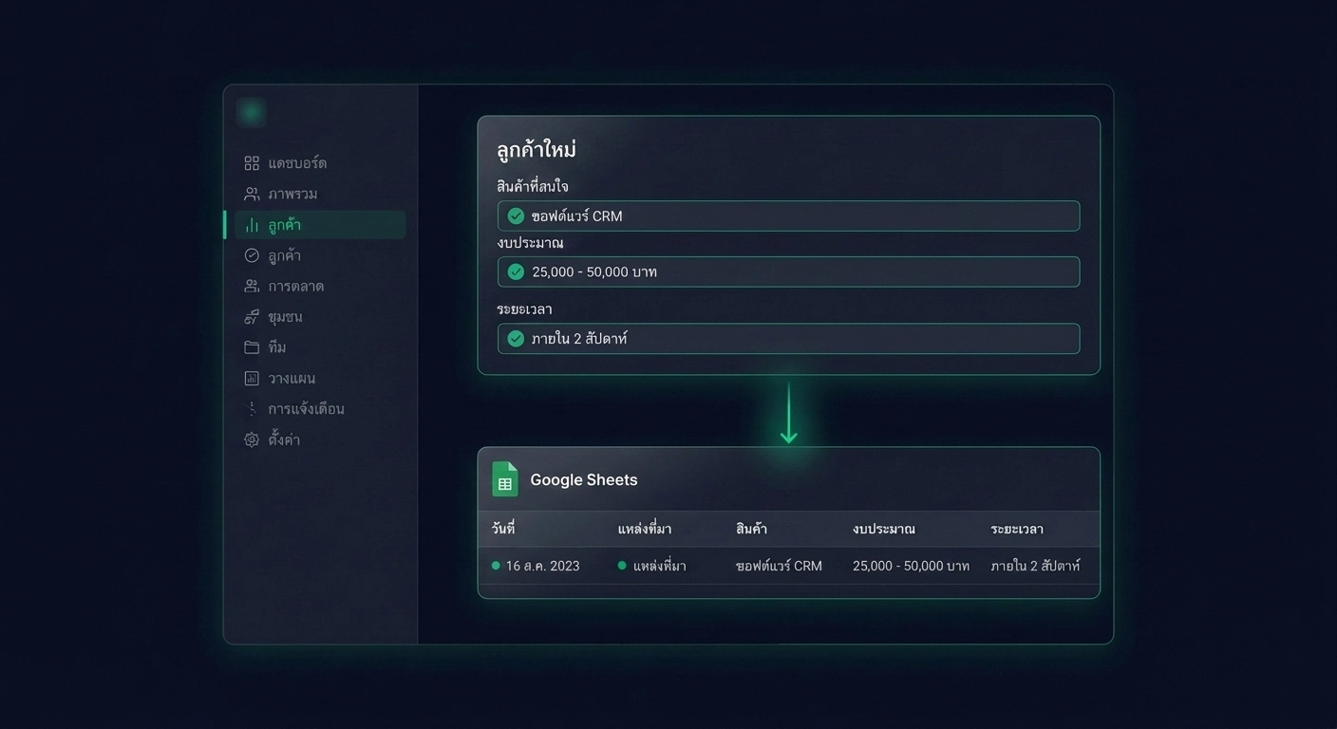The height and width of the screenshot is (729, 1337).
Task: Open the ตั้งค่า gear icon
Action: pyautogui.click(x=252, y=439)
